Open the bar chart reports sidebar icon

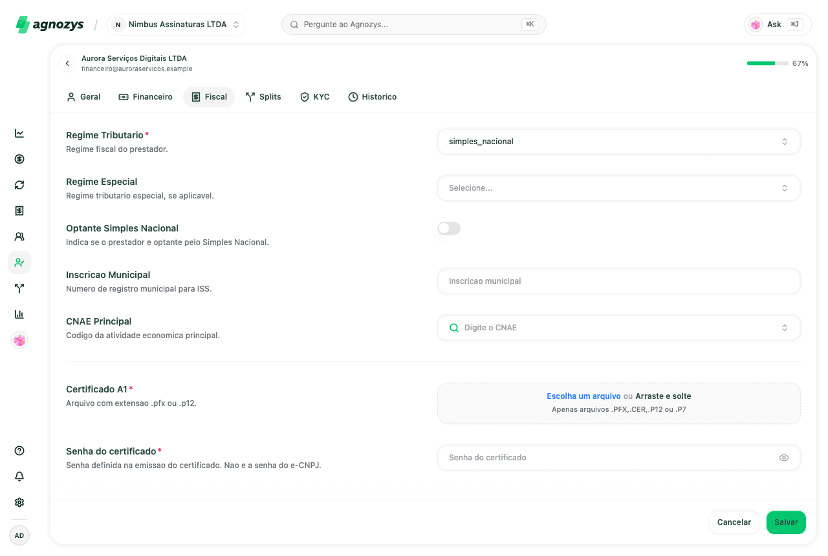pos(19,314)
